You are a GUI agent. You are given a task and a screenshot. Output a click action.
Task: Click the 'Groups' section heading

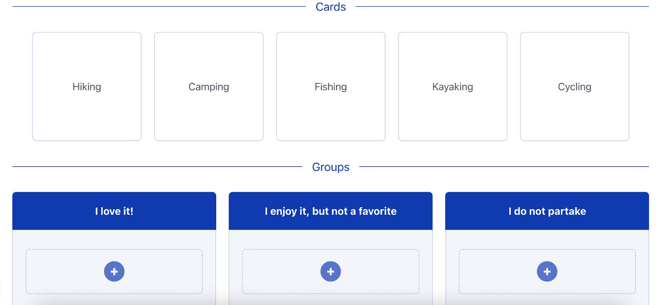(x=331, y=167)
